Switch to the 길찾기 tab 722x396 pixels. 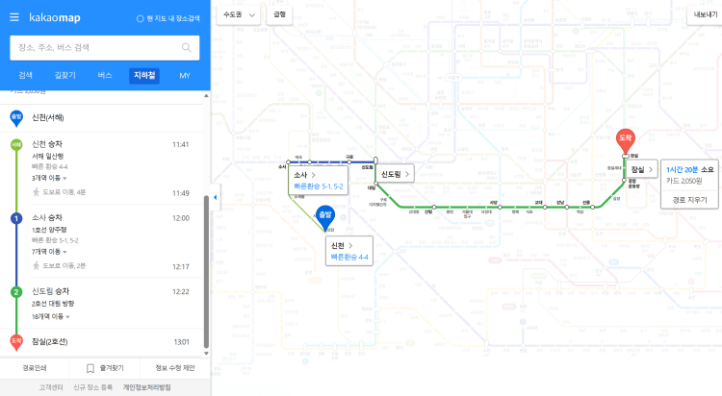tap(64, 75)
